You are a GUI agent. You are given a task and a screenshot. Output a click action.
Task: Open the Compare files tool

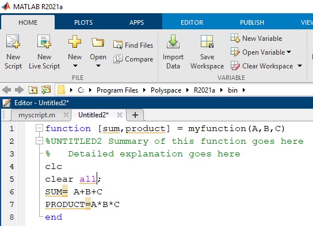pyautogui.click(x=133, y=59)
